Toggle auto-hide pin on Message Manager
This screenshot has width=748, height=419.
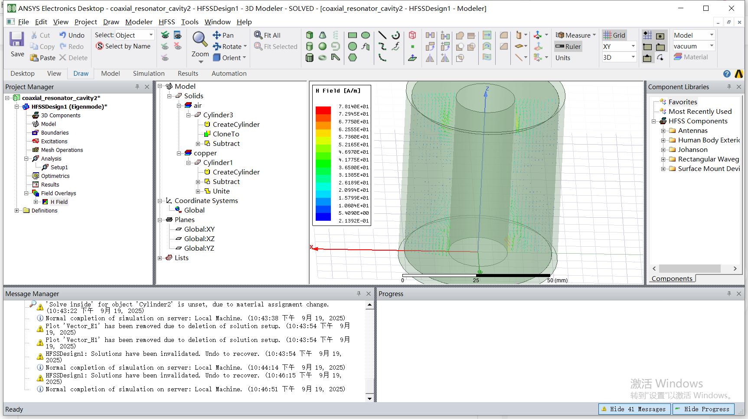pos(359,293)
